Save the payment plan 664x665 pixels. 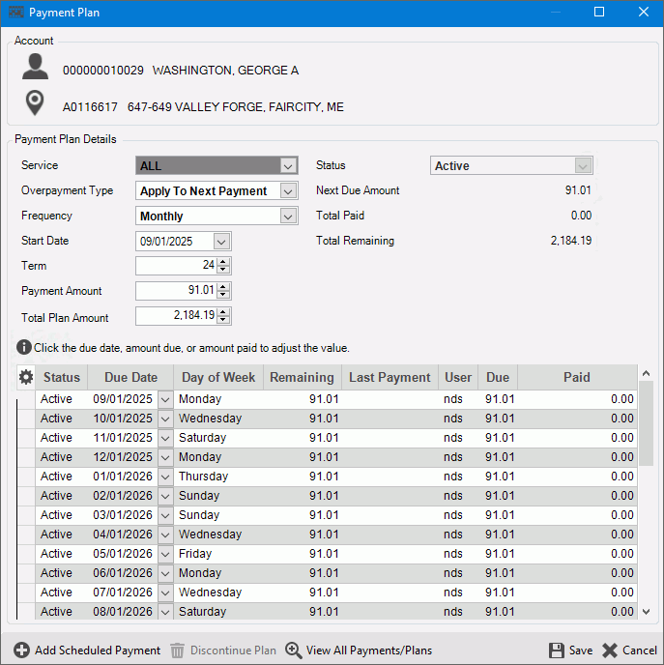click(x=570, y=651)
